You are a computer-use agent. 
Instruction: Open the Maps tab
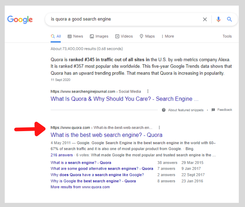pos(147,36)
